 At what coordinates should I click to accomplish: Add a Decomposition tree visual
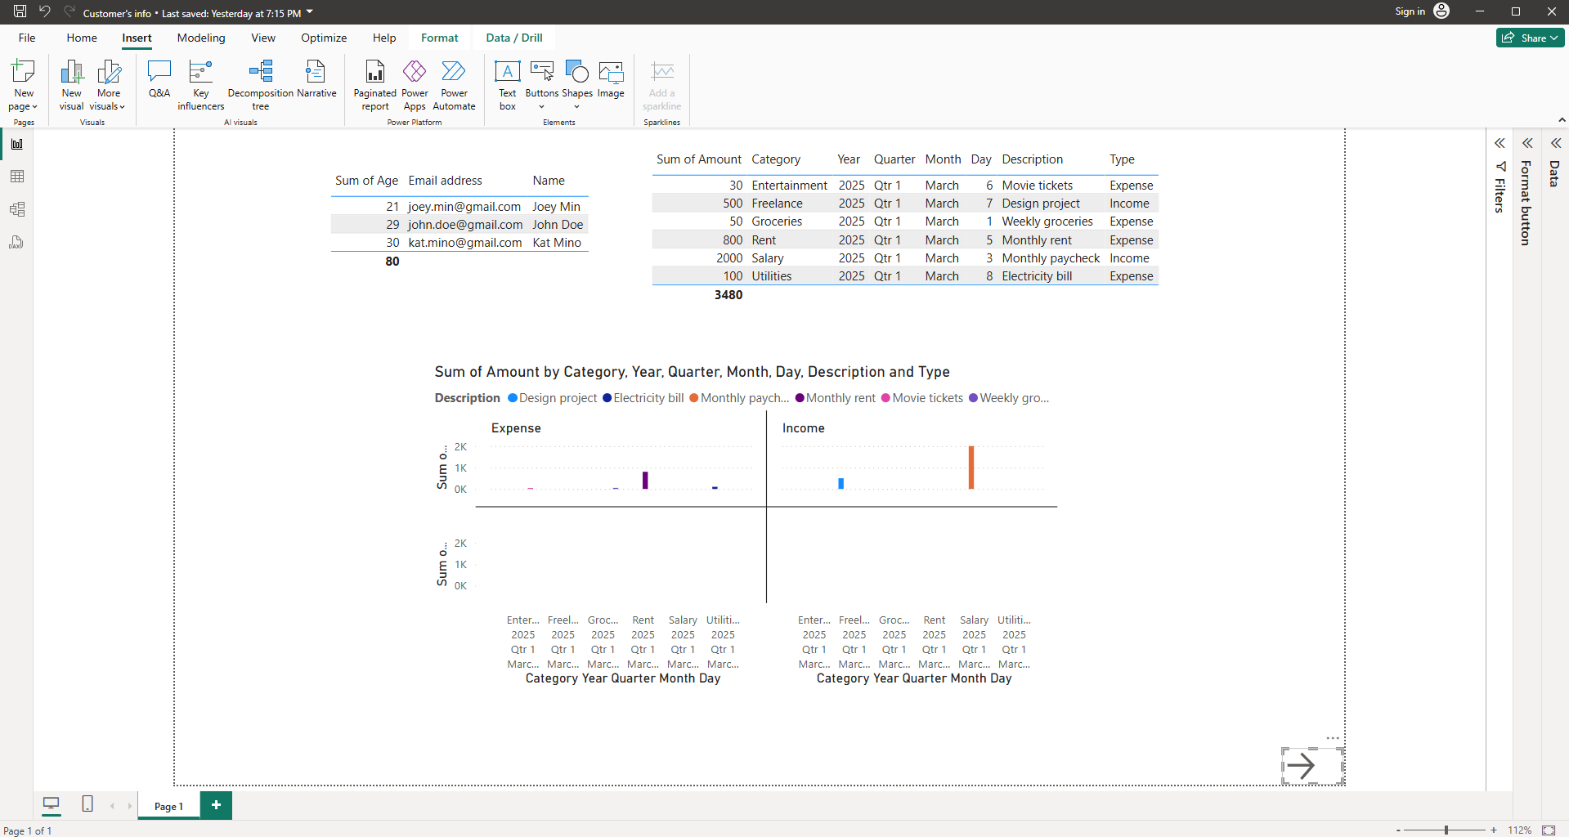260,84
